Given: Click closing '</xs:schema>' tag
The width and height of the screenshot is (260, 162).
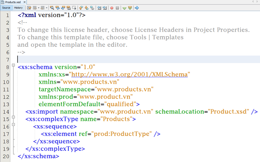Looking at the screenshot, I should (38, 156).
